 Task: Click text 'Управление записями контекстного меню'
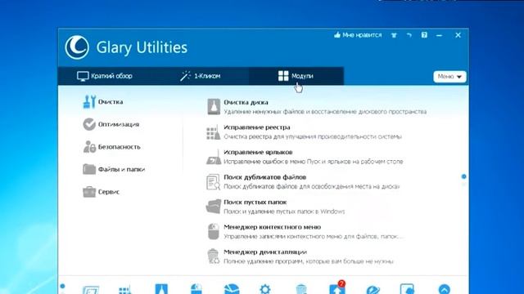288,236
